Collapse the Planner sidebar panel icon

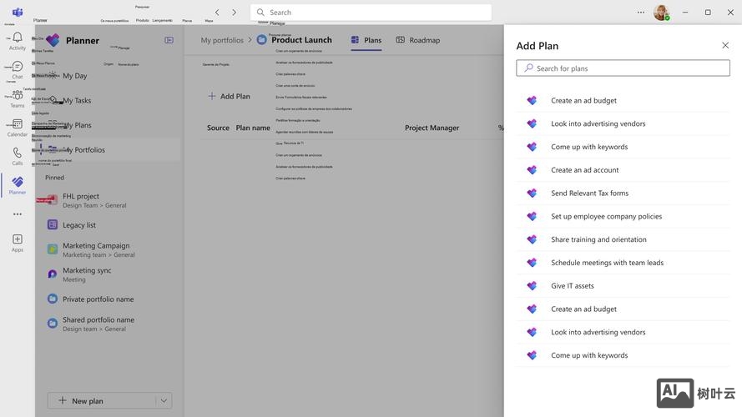click(x=169, y=40)
